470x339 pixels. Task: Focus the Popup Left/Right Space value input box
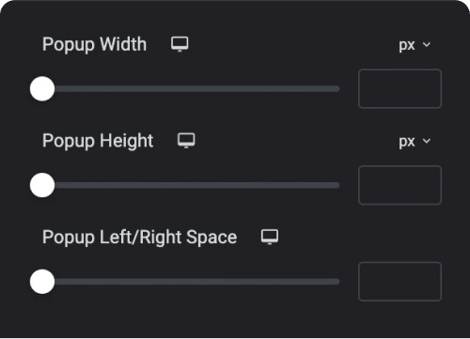click(x=399, y=282)
